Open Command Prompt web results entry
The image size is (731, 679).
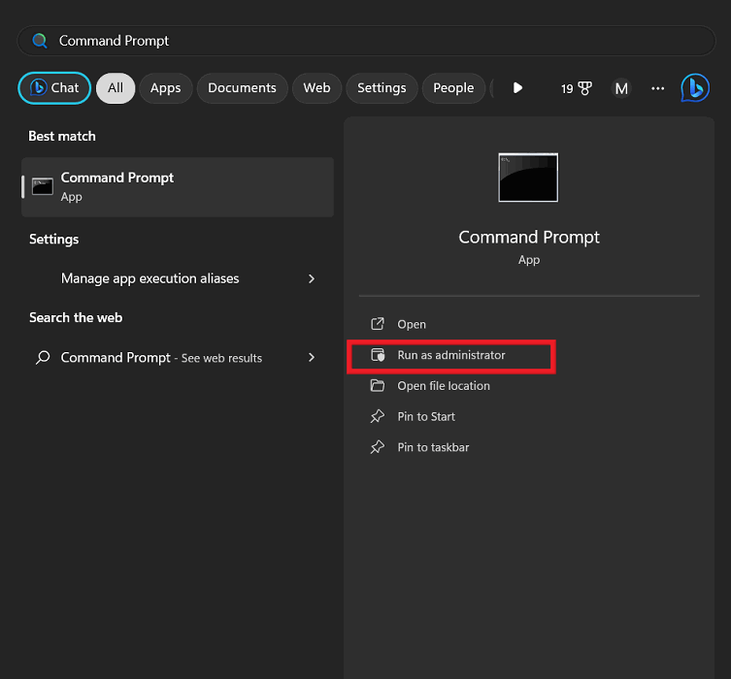coord(178,358)
